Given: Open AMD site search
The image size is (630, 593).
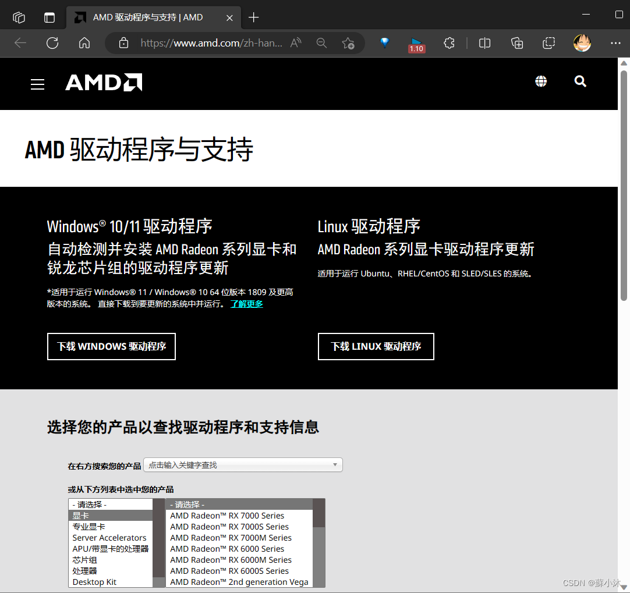Looking at the screenshot, I should [580, 81].
